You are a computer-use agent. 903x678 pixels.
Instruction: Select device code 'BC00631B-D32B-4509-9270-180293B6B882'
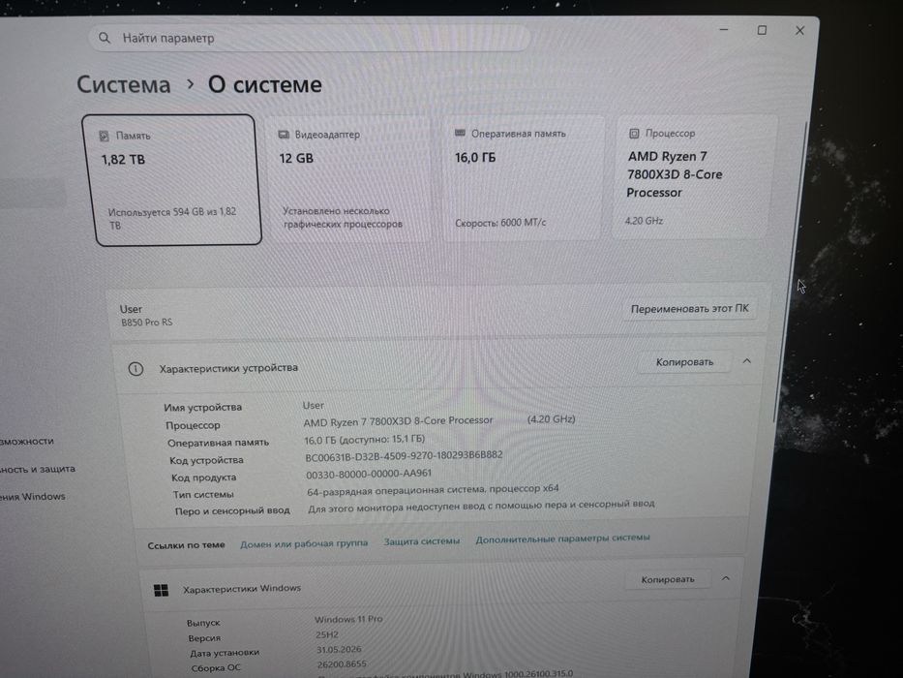(404, 456)
